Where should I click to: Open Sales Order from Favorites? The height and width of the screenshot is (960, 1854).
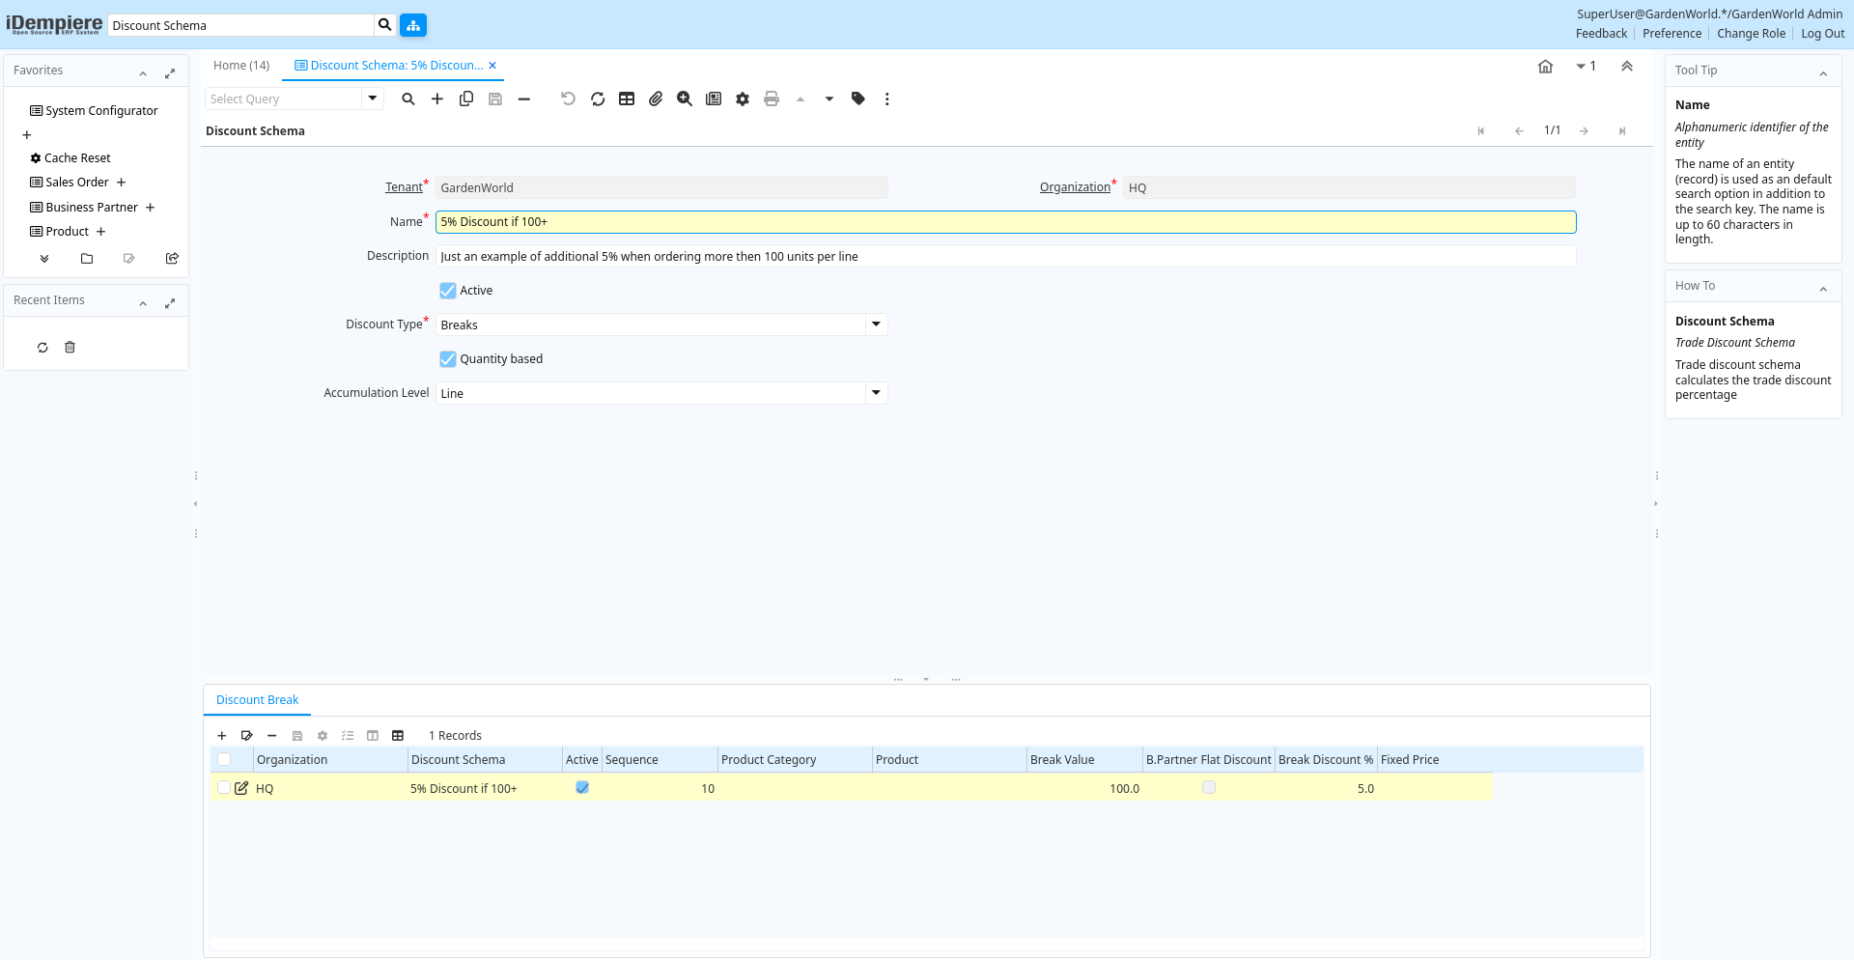[x=77, y=183]
